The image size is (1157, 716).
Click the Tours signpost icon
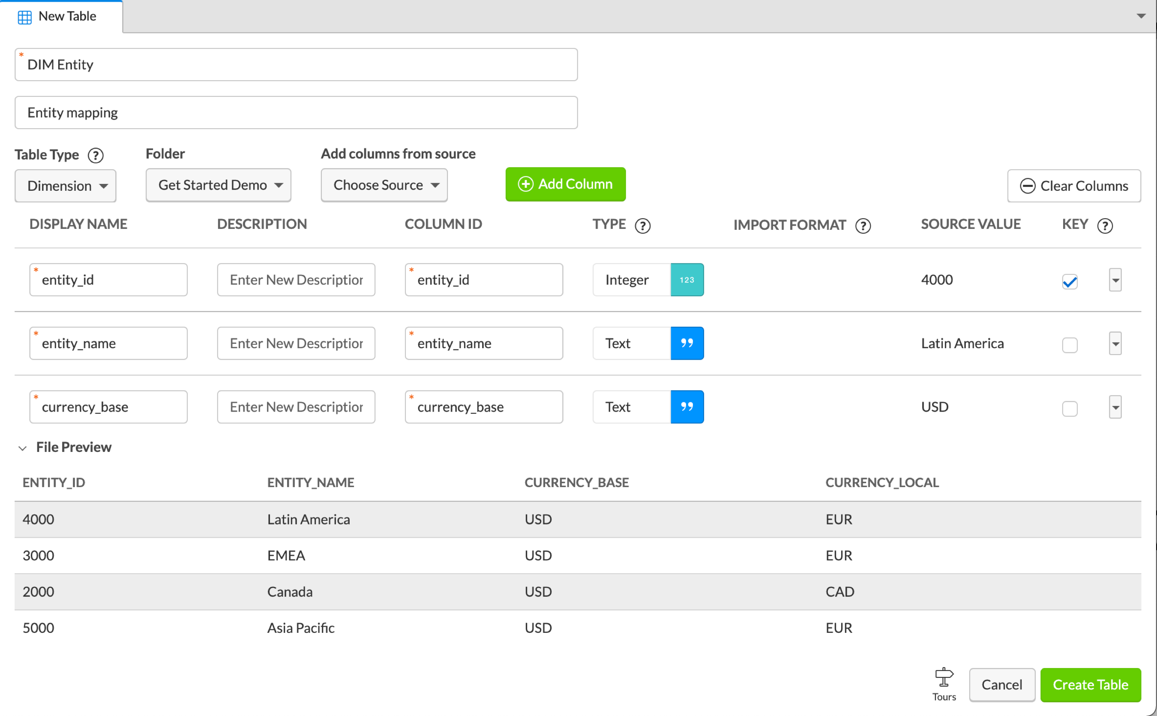click(x=944, y=679)
